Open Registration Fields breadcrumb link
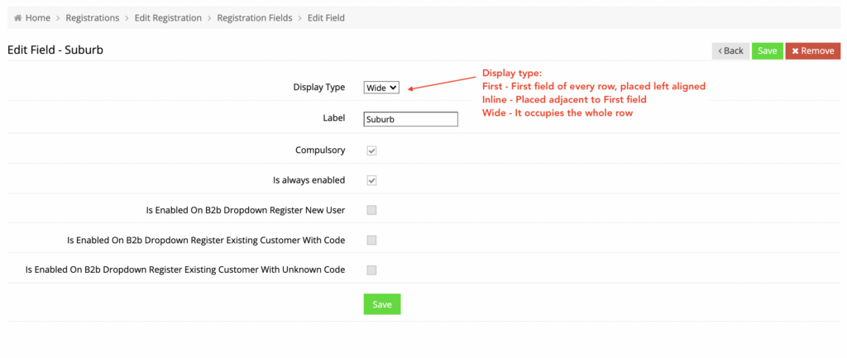Viewport: 847px width, 358px height. (x=255, y=18)
